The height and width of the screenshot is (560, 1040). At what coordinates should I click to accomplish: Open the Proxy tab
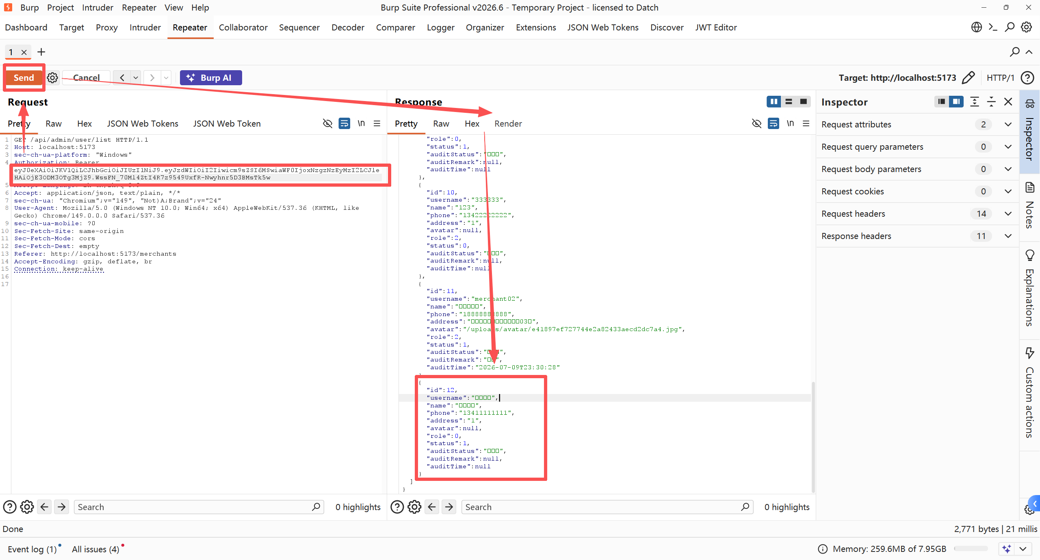pos(106,27)
